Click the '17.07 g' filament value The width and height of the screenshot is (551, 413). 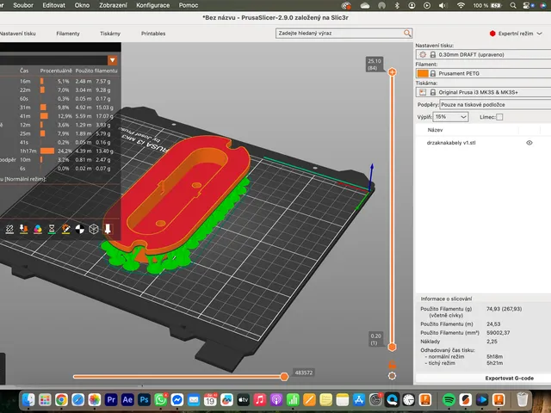coord(105,116)
